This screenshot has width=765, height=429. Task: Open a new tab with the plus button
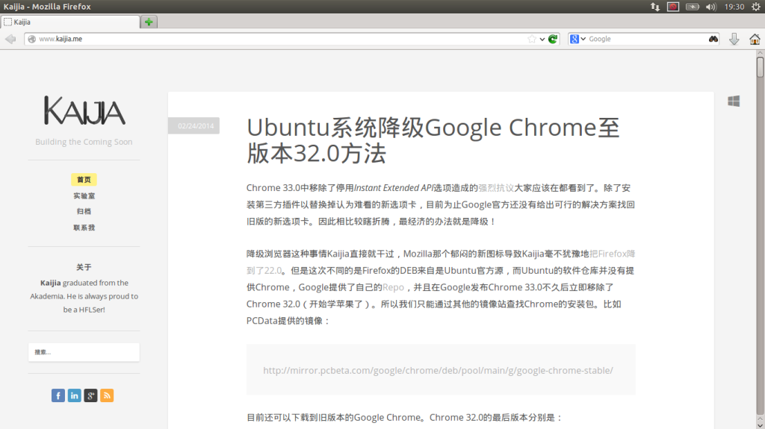(149, 22)
